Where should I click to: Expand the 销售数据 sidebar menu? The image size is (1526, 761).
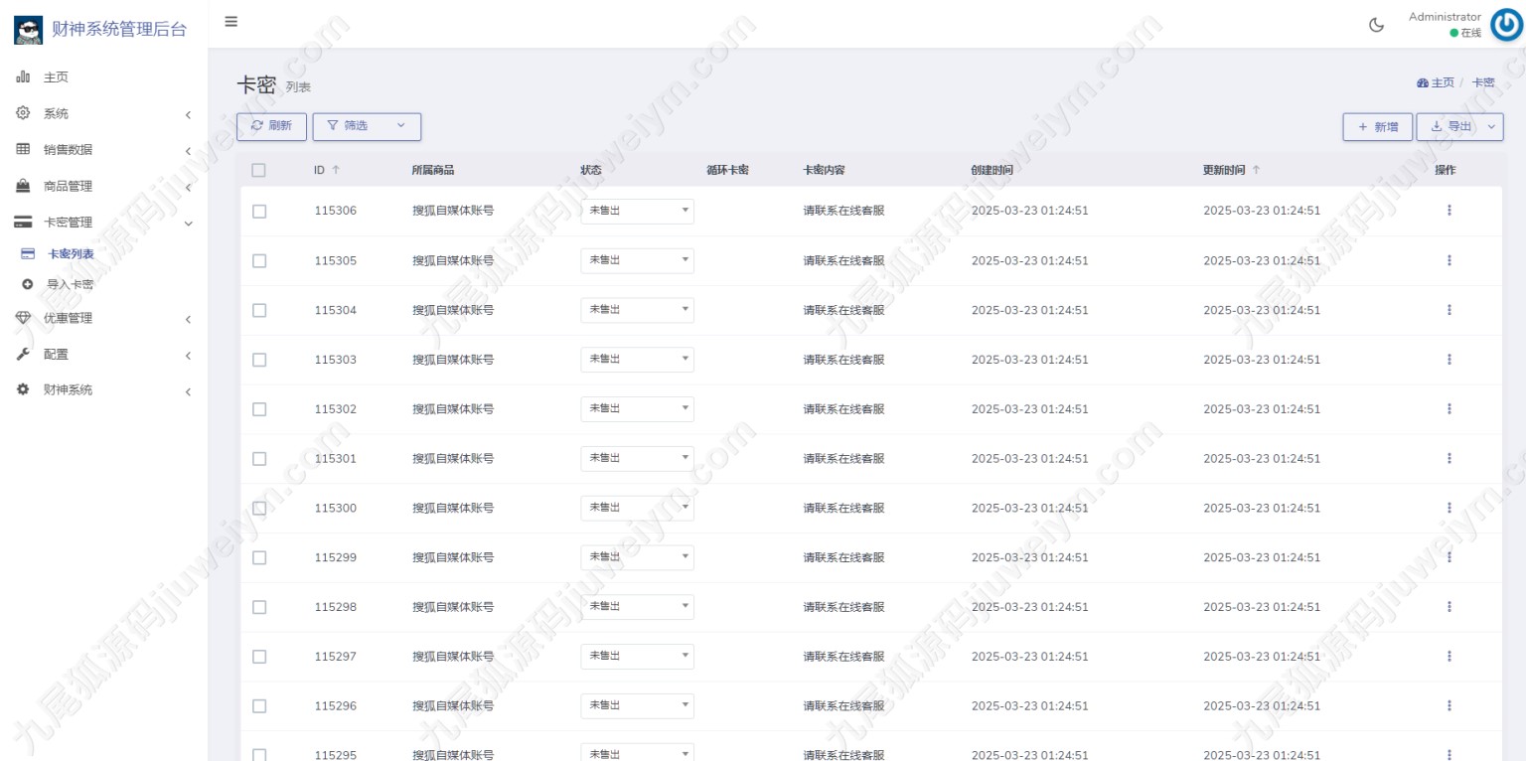coord(103,150)
